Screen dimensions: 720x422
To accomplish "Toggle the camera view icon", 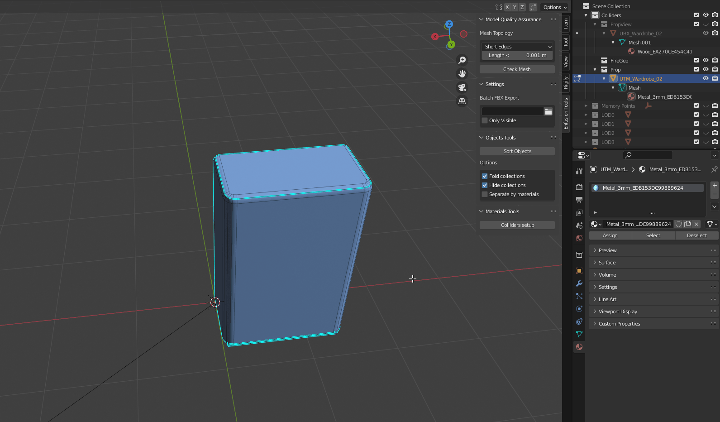I will pyautogui.click(x=462, y=87).
